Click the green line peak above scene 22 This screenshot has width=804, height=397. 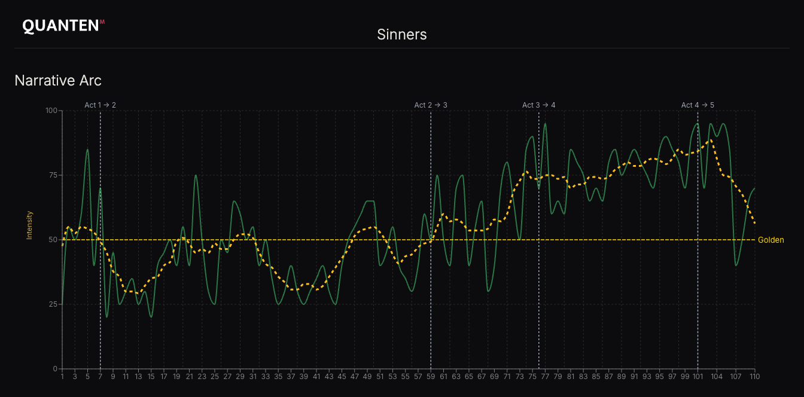(196, 176)
